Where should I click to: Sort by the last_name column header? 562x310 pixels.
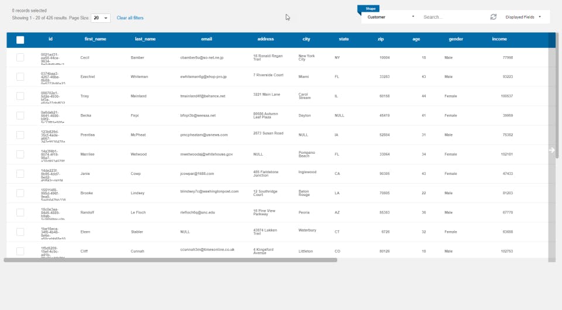(x=145, y=39)
